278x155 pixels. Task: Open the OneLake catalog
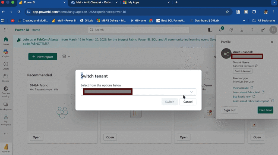6,92
